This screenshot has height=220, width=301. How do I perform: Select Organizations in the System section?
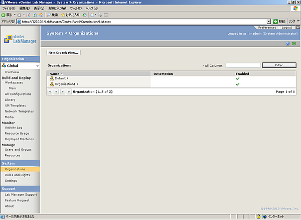point(20,169)
